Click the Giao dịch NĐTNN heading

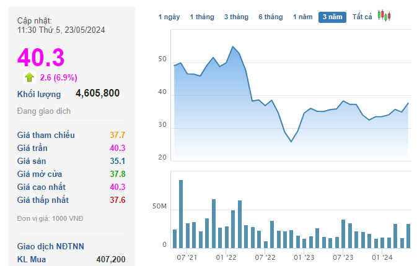pyautogui.click(x=51, y=246)
